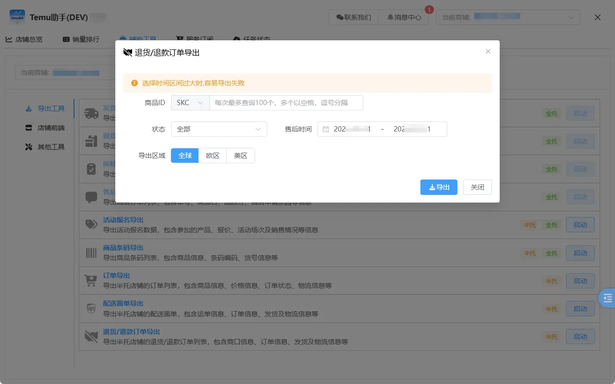The height and width of the screenshot is (384, 615).
Task: Click 启动 for 订单导出
Action: click(x=580, y=281)
